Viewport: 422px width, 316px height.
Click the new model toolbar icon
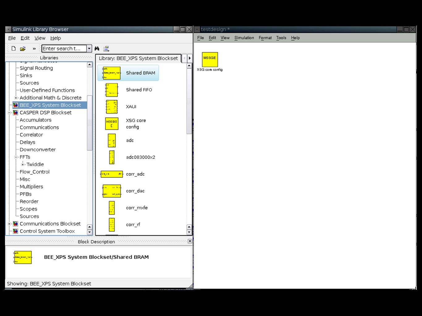tap(14, 48)
